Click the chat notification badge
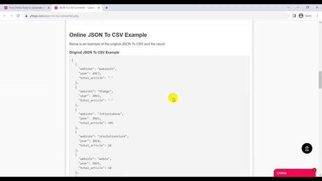The height and width of the screenshot is (181, 322). pyautogui.click(x=314, y=170)
